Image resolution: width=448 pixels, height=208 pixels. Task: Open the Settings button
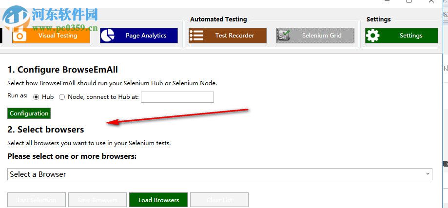[401, 36]
